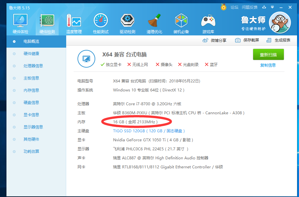Click the 鲁大师 mascot avatar
The width and height of the screenshot is (299, 197).
280,23
